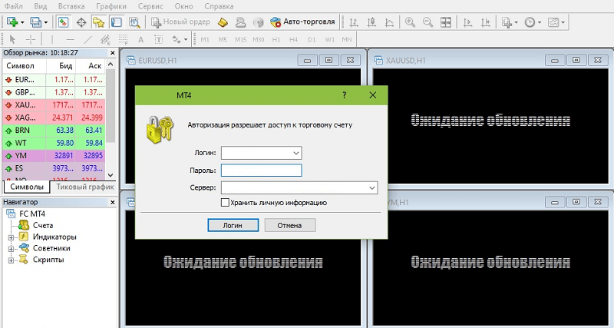Open the Сервис menu
Screen dimensions: 614x328
click(x=151, y=6)
